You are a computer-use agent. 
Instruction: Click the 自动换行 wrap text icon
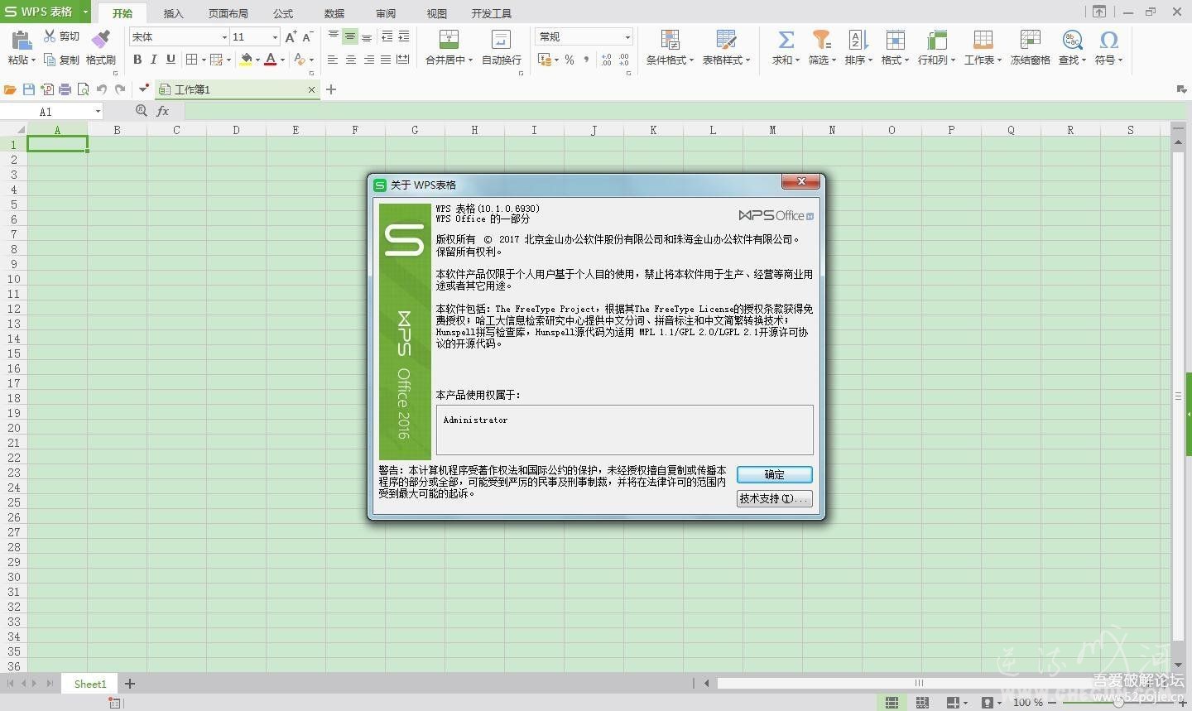click(x=501, y=39)
